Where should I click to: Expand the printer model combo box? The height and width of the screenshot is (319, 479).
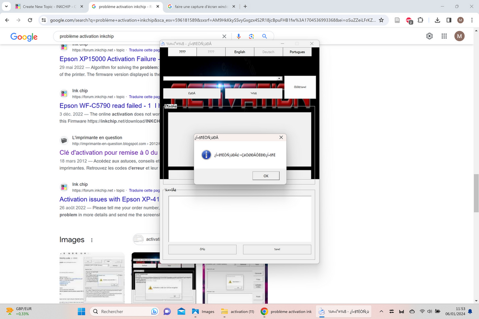point(279,78)
